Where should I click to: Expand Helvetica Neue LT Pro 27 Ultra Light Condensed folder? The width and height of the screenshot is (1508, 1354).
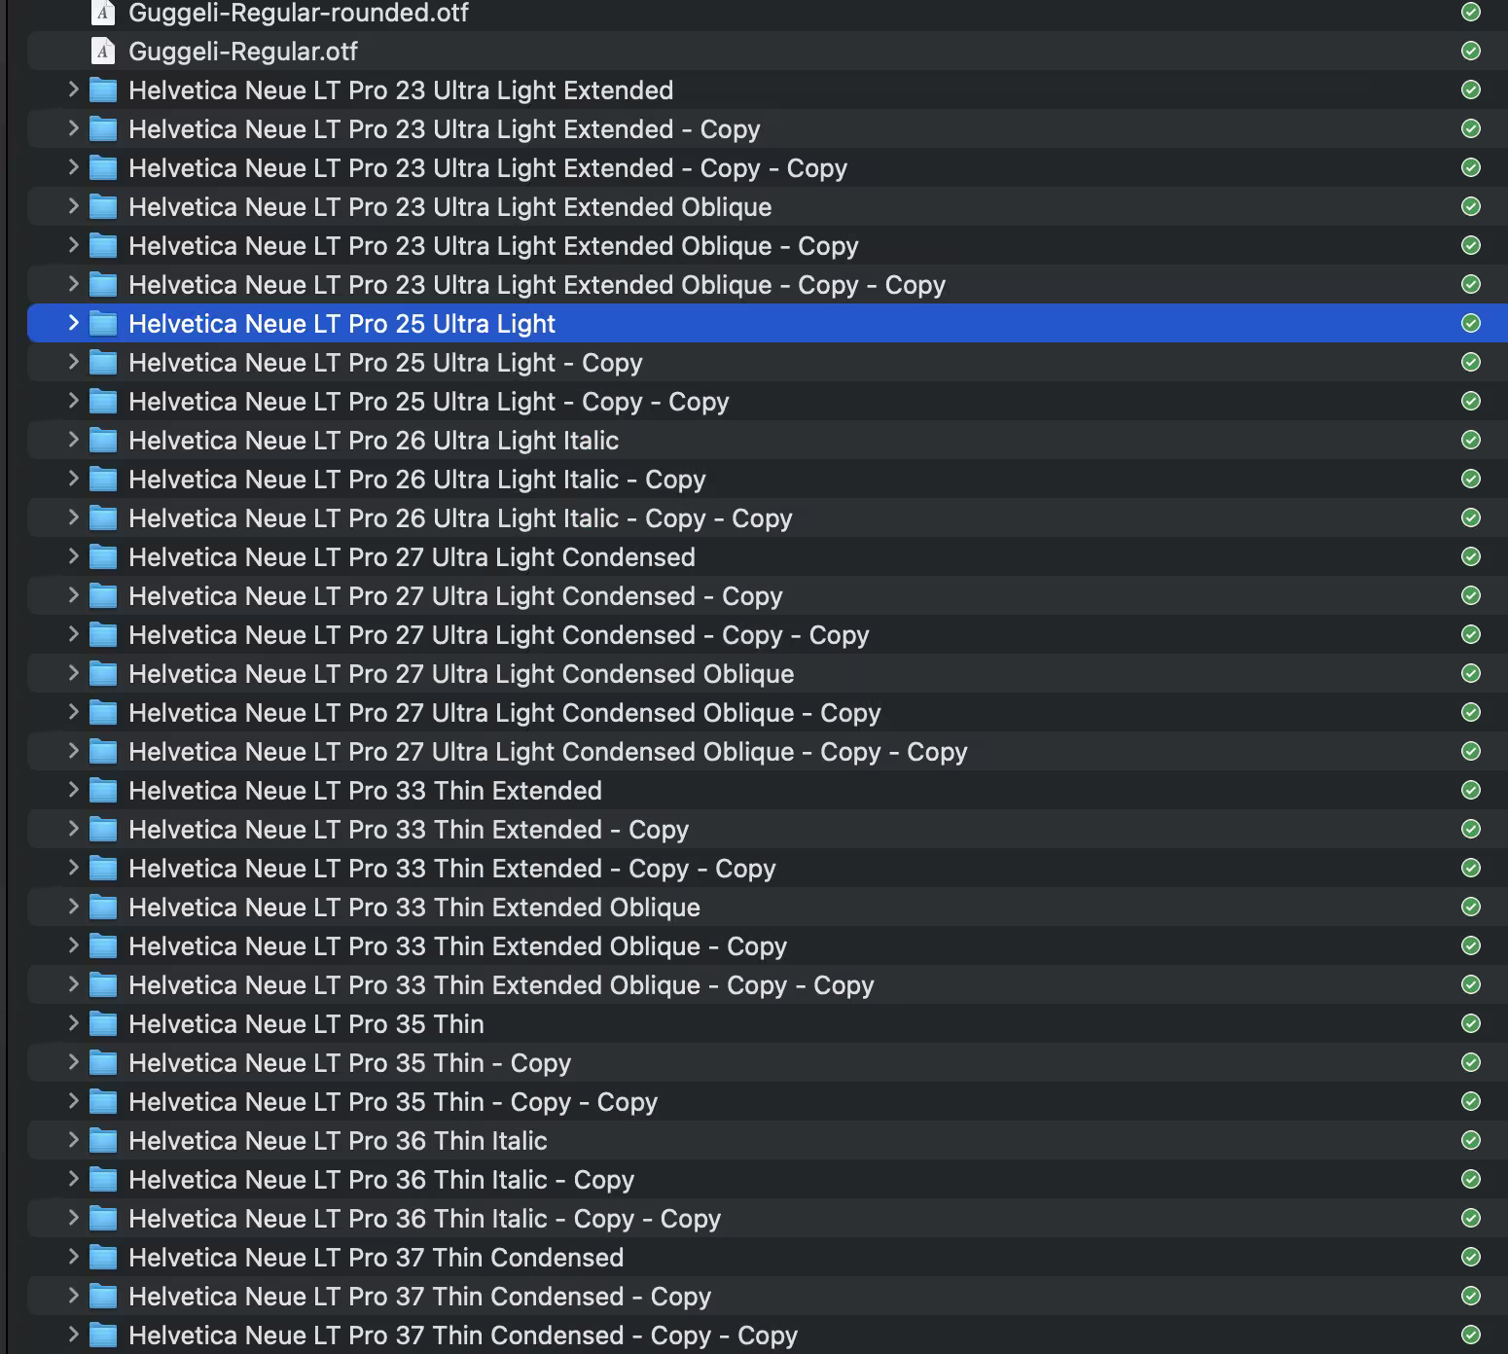73,556
